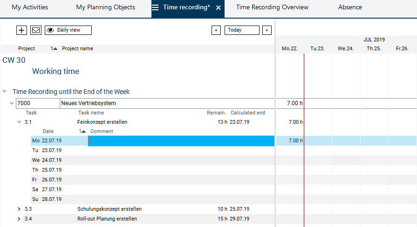This screenshot has height=227, width=417.
Task: Collapse Time Recording until End of Week section
Action: tap(5, 92)
